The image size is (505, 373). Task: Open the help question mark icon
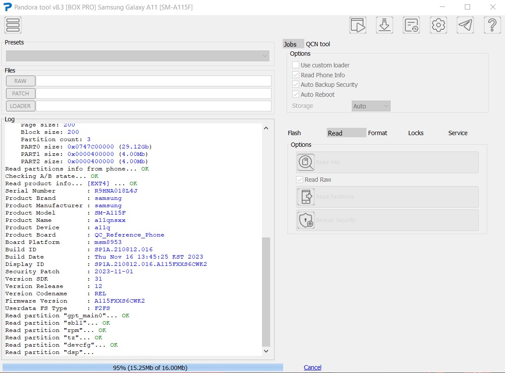(492, 25)
